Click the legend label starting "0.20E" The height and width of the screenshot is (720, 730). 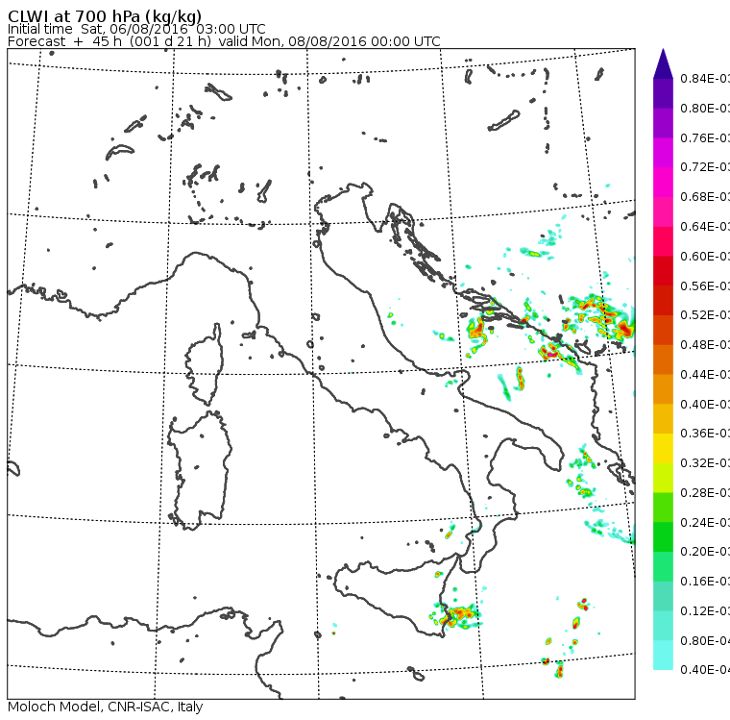coord(705,552)
